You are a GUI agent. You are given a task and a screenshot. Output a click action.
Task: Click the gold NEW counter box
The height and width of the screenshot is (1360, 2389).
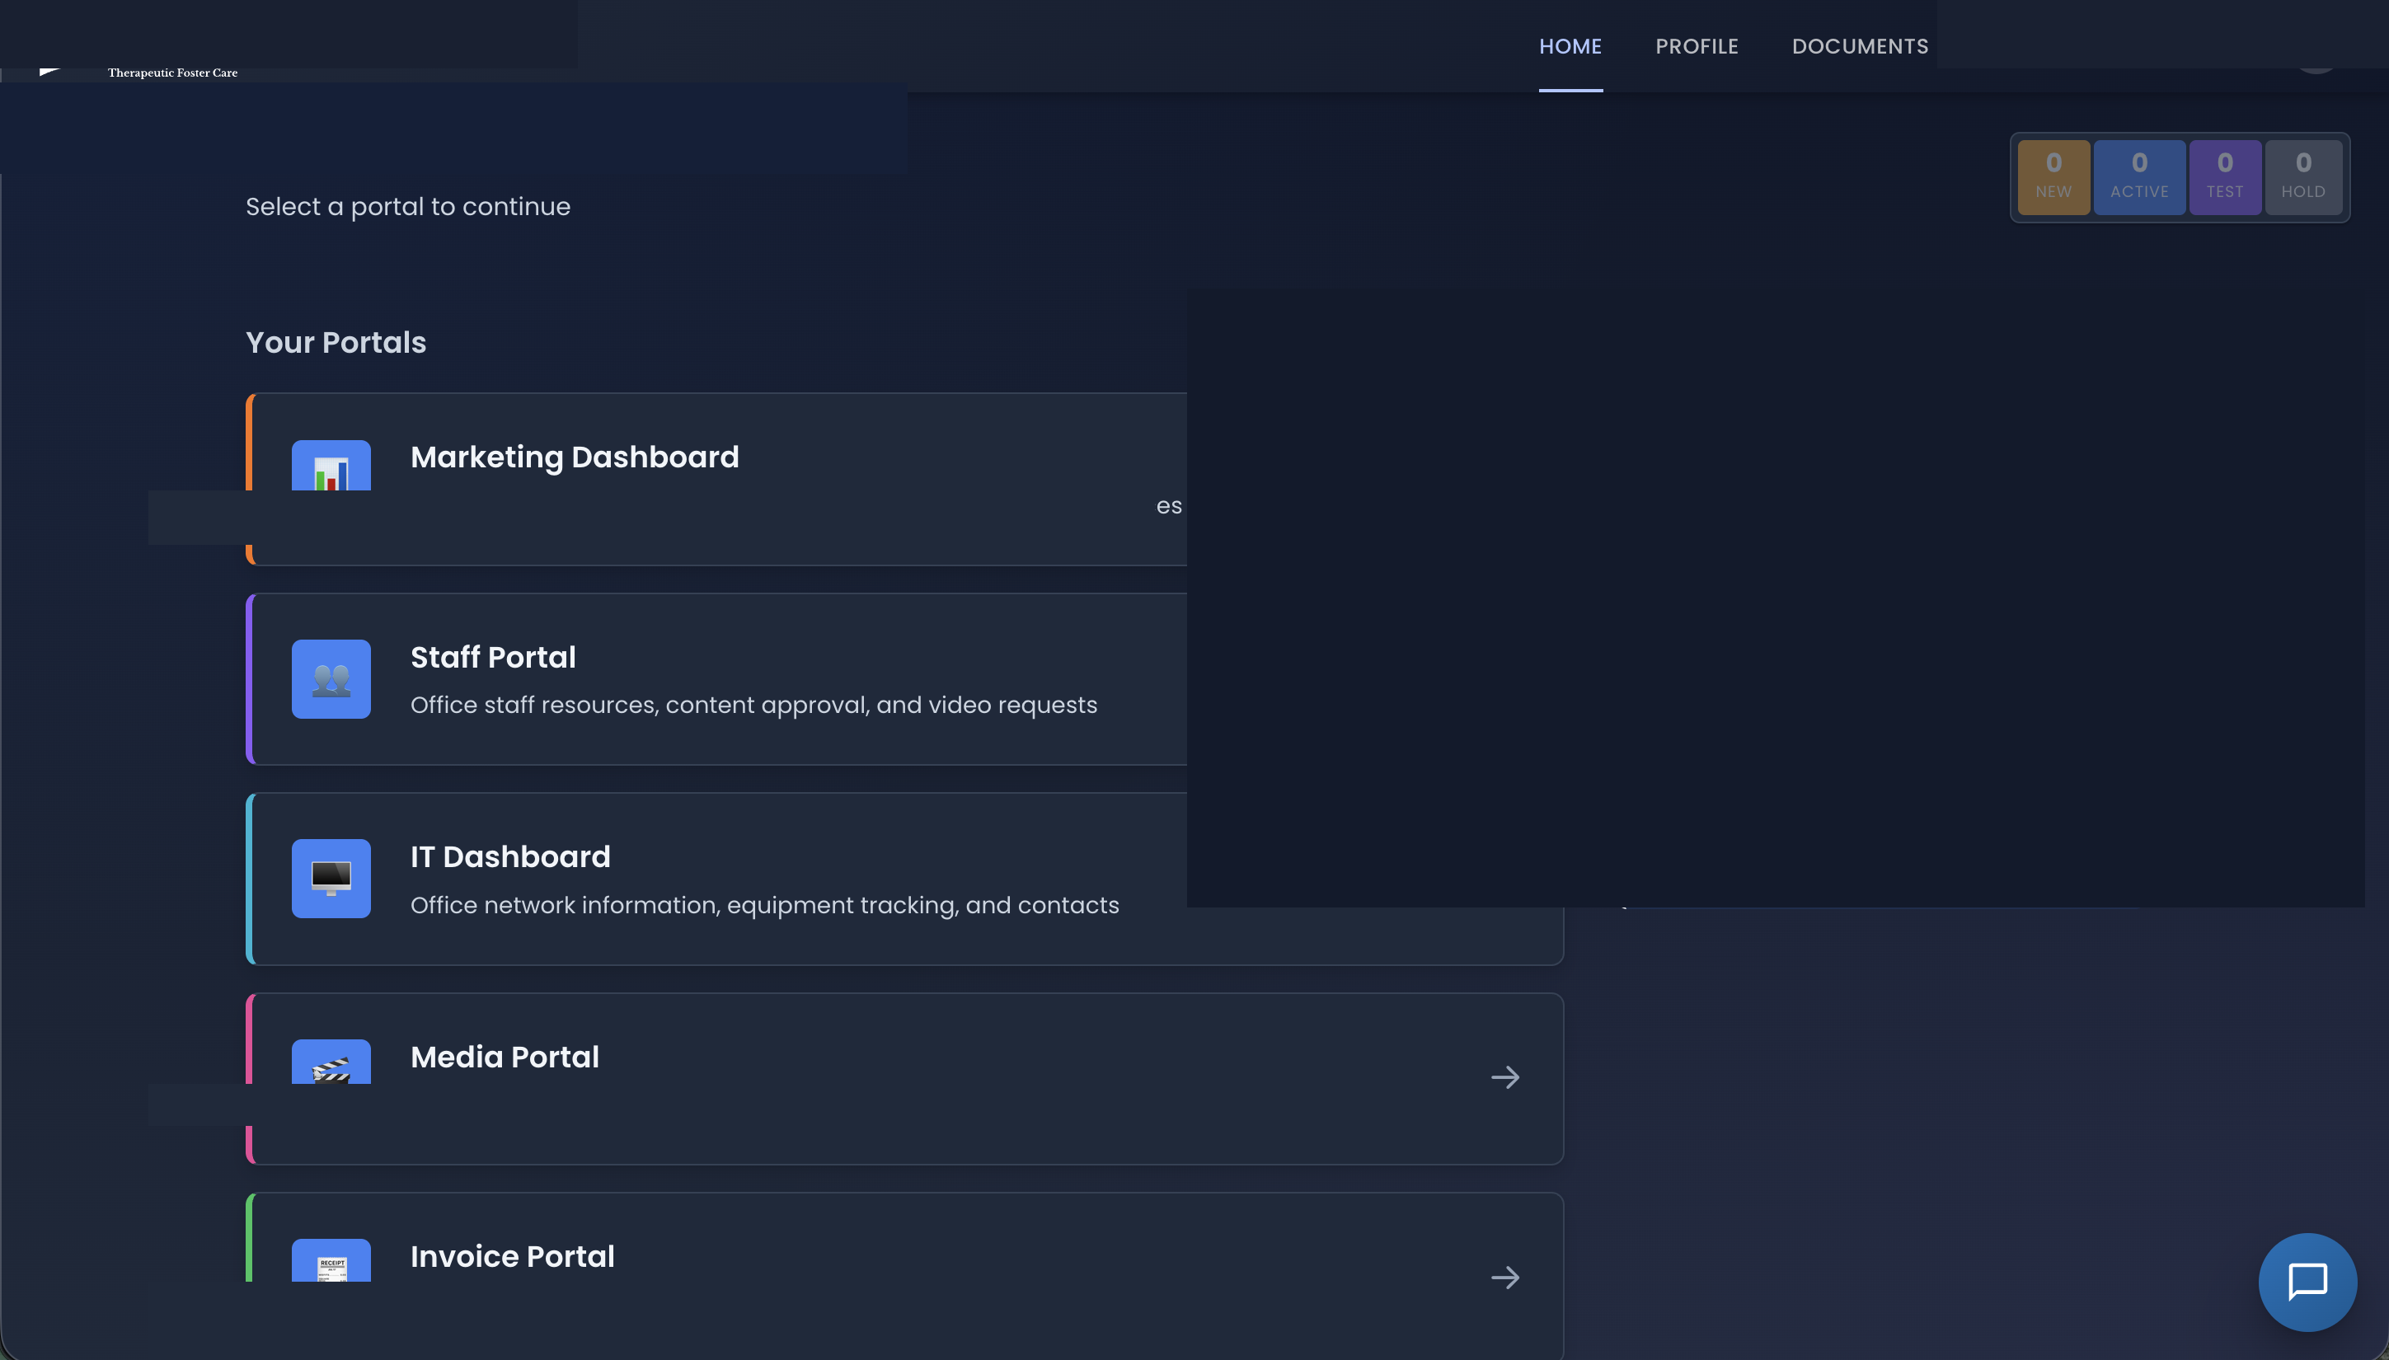[2053, 176]
